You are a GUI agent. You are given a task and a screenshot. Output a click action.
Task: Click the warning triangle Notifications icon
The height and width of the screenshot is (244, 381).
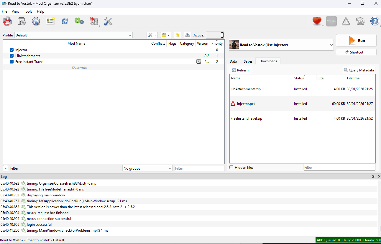tap(346, 21)
